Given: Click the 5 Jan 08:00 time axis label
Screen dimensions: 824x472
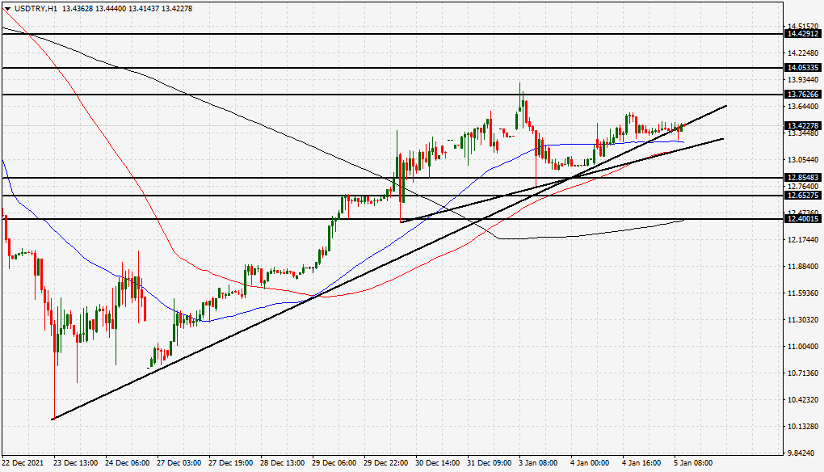Looking at the screenshot, I should pyautogui.click(x=694, y=463).
